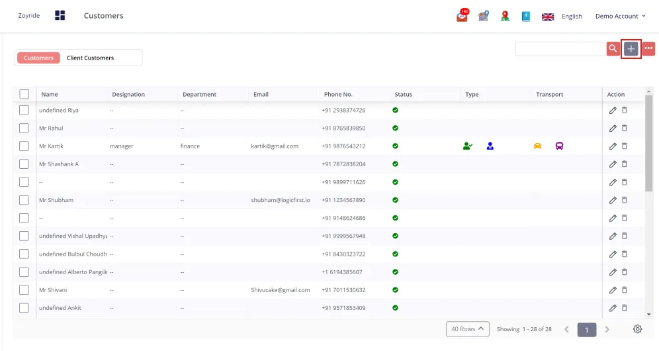Click blue employee type icon in Kartik row
Screen dimensions: 659x351
(490, 146)
